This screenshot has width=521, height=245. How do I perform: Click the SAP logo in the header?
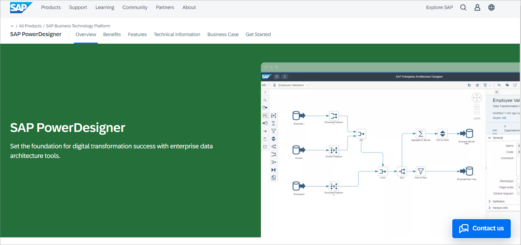click(x=21, y=7)
